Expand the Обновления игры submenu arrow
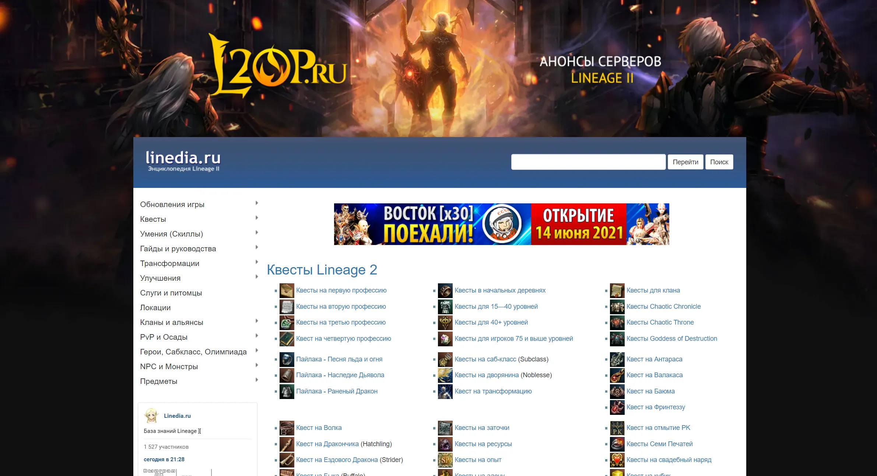This screenshot has width=877, height=476. point(257,203)
